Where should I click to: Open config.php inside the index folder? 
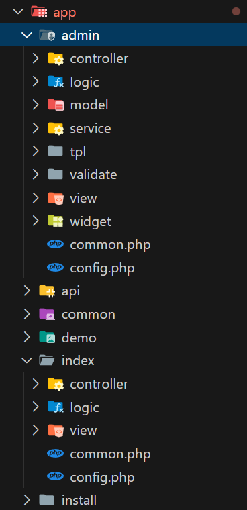[x=102, y=477]
